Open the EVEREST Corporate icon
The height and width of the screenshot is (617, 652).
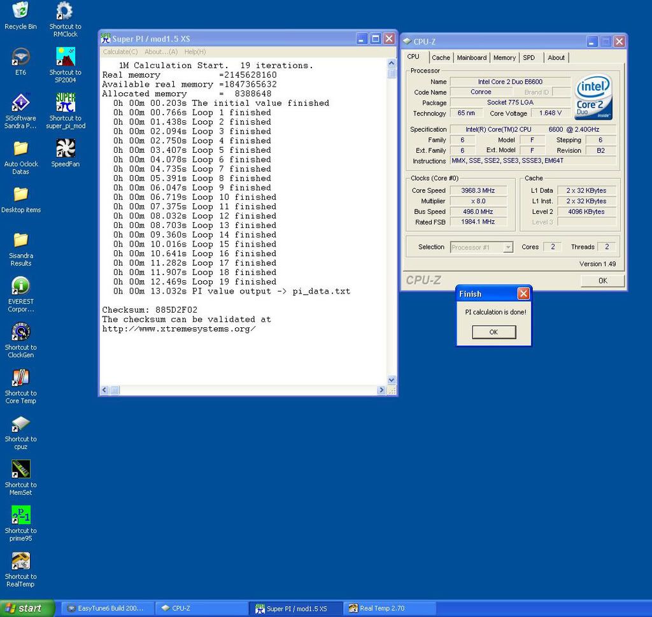pos(20,286)
